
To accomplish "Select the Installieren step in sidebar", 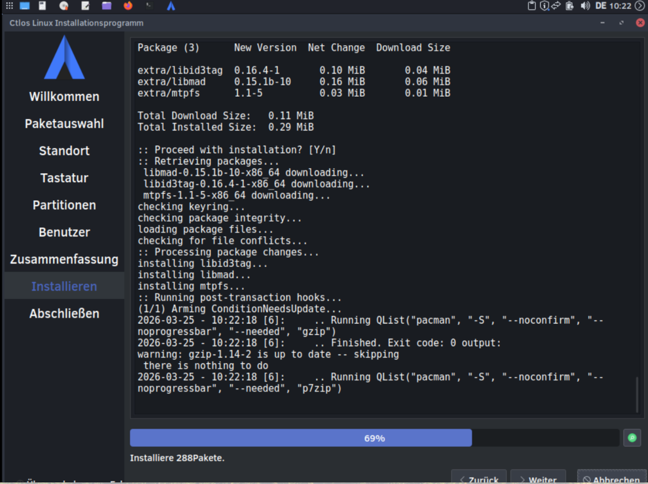I will (64, 286).
